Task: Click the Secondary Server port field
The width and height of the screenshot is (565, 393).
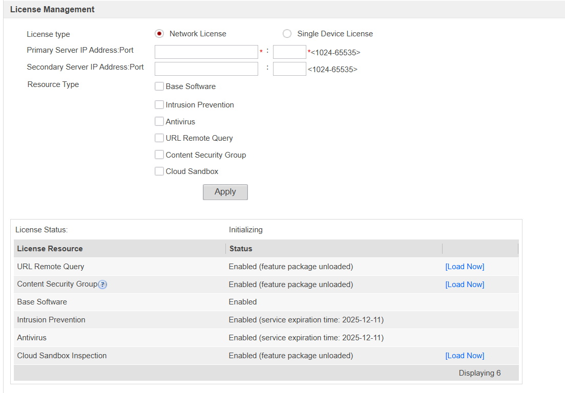Action: pyautogui.click(x=289, y=69)
